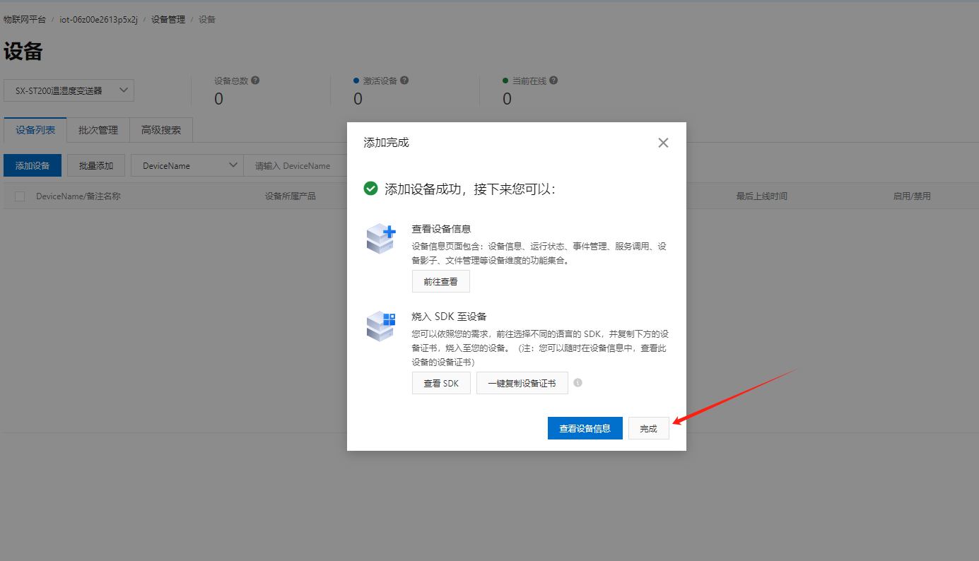Screen dimensions: 979x561
Task: Click the info icon after 一键复制设备证书
Action: tap(578, 383)
